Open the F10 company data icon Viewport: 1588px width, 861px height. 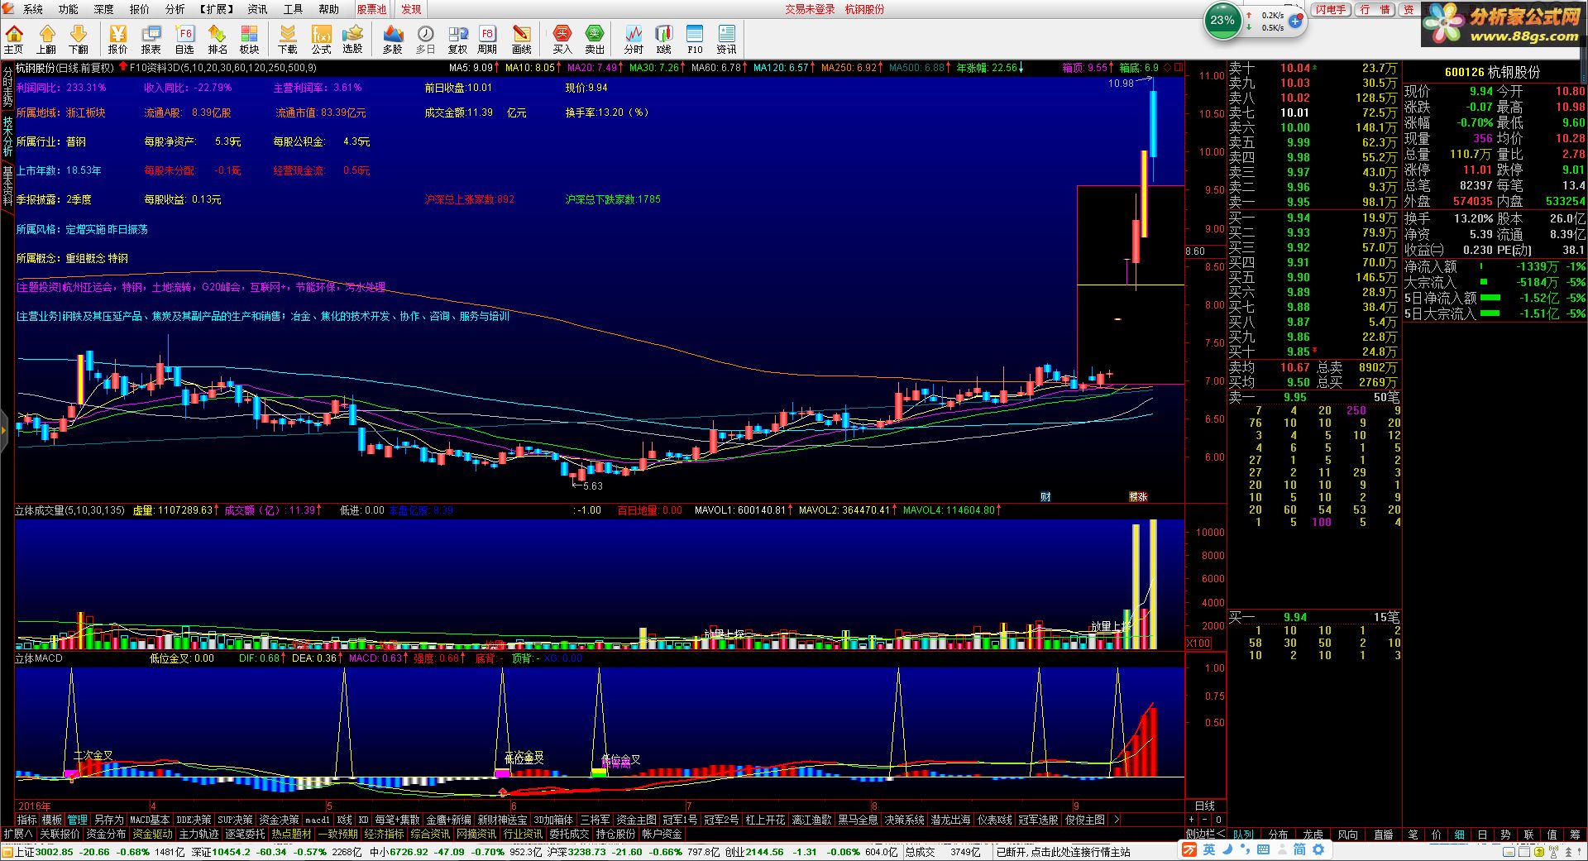coord(695,39)
